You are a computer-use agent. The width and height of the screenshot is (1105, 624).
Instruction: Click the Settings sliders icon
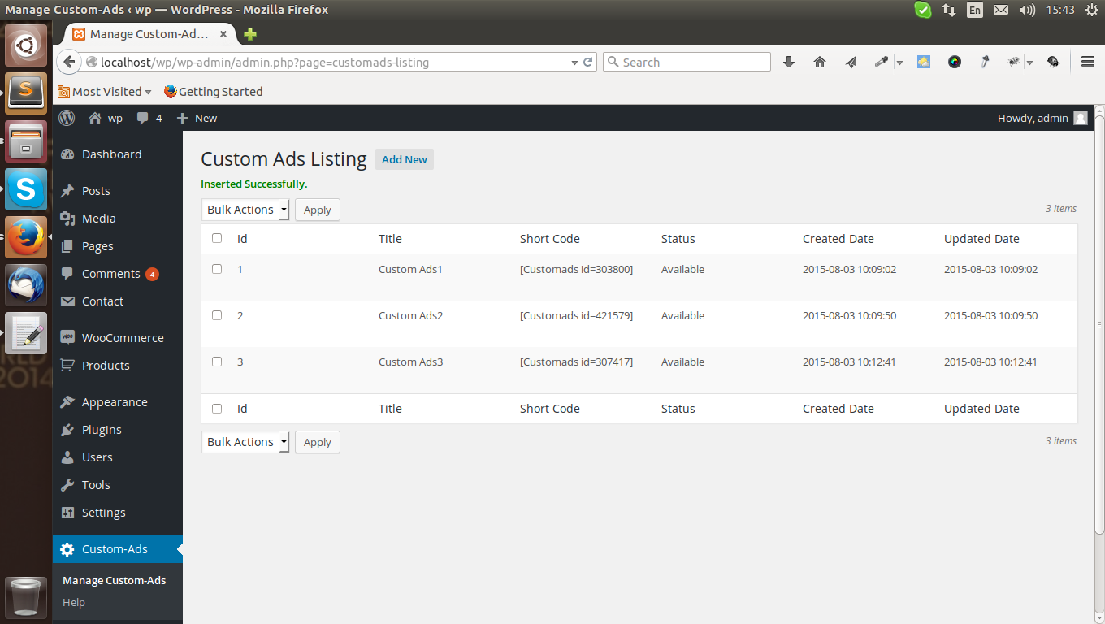tap(67, 513)
